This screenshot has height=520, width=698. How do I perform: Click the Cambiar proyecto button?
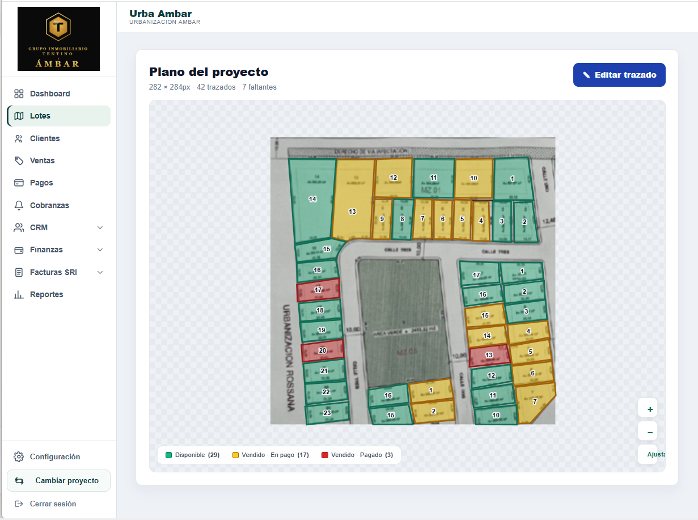point(58,480)
